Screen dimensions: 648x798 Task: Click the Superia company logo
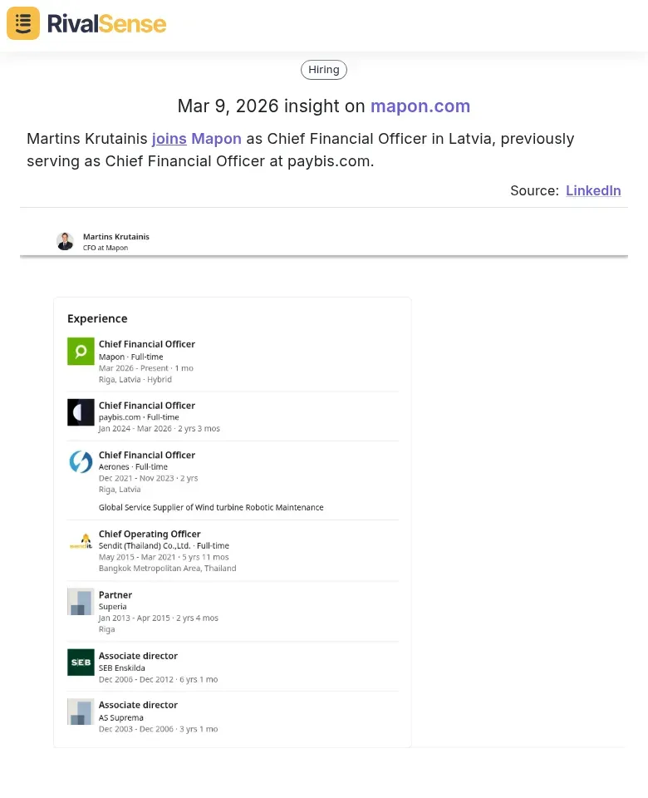(x=80, y=601)
